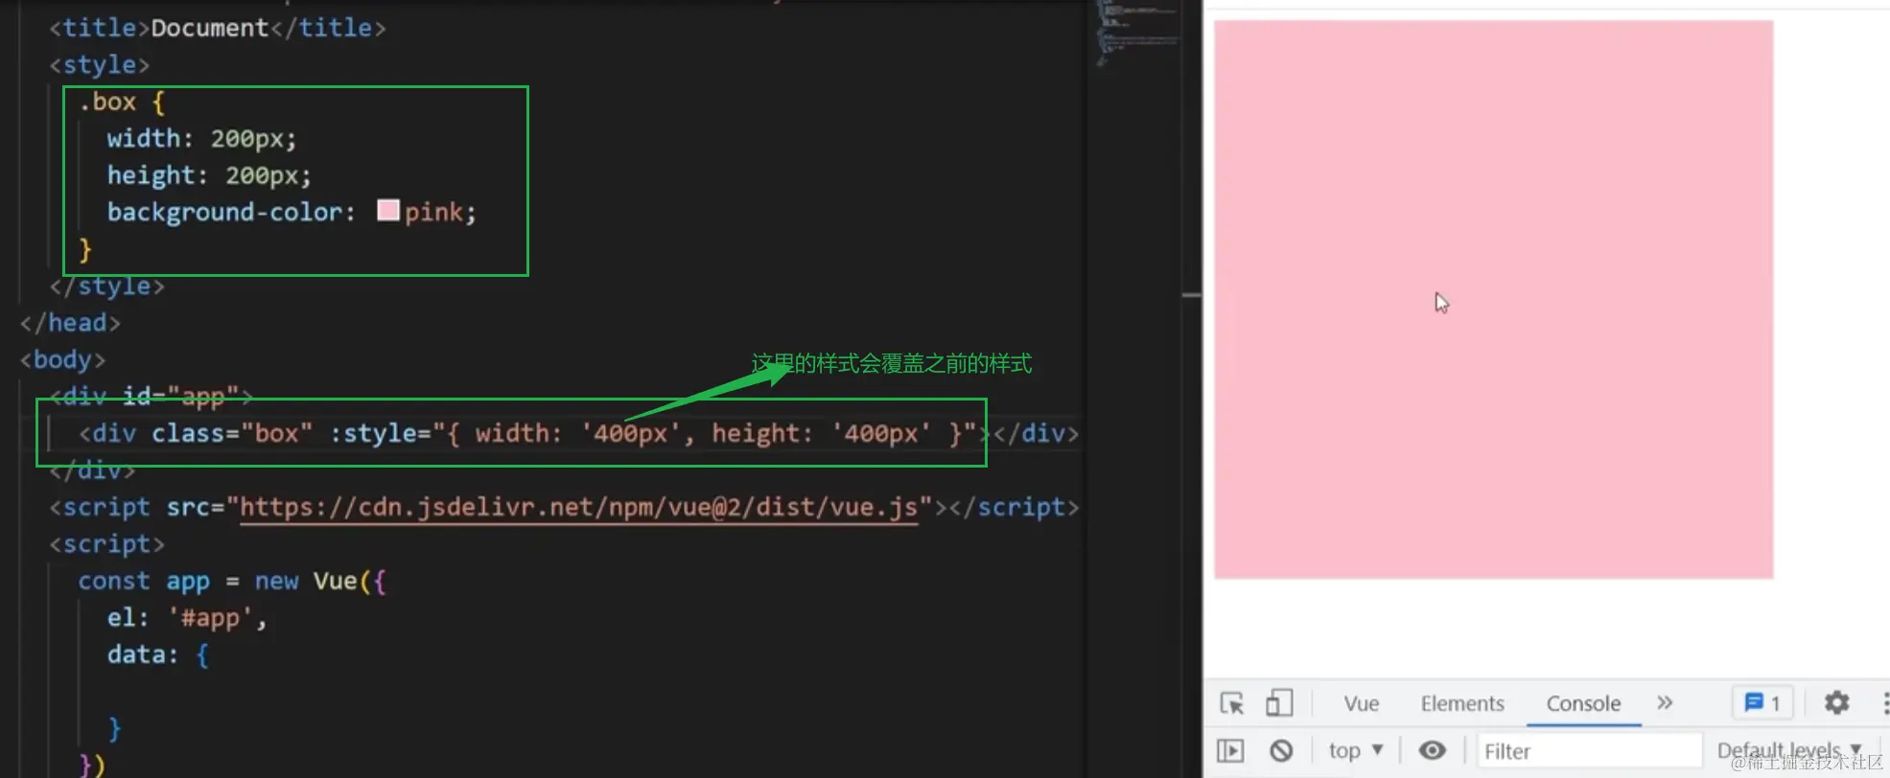Image resolution: width=1890 pixels, height=778 pixels.
Task: Clear the console icon
Action: point(1281,750)
